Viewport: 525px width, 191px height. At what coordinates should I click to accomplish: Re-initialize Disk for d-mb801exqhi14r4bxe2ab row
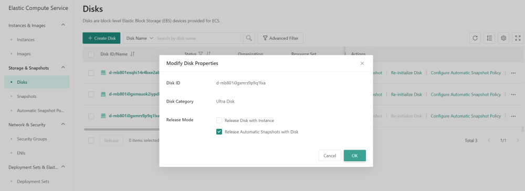pyautogui.click(x=406, y=73)
